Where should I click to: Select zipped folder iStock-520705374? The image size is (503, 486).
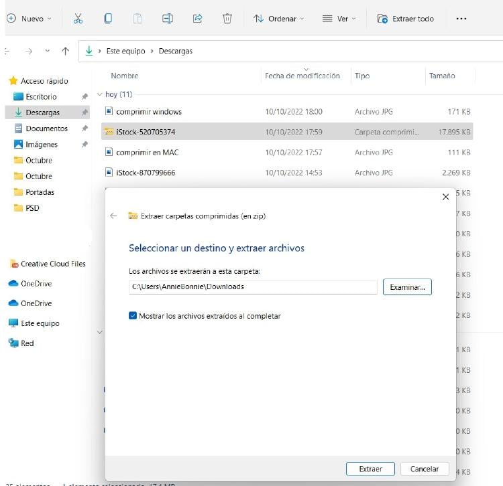(287, 132)
